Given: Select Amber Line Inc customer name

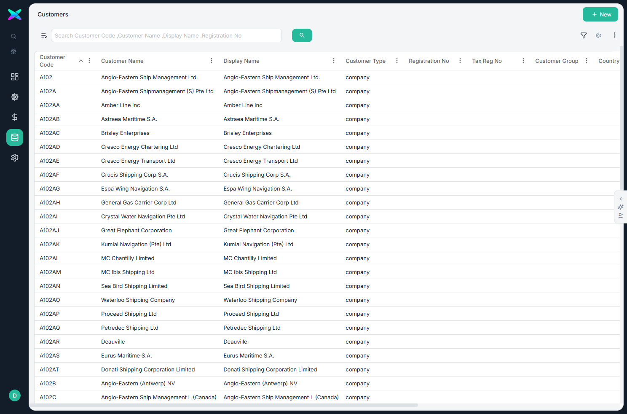Looking at the screenshot, I should click(x=121, y=105).
